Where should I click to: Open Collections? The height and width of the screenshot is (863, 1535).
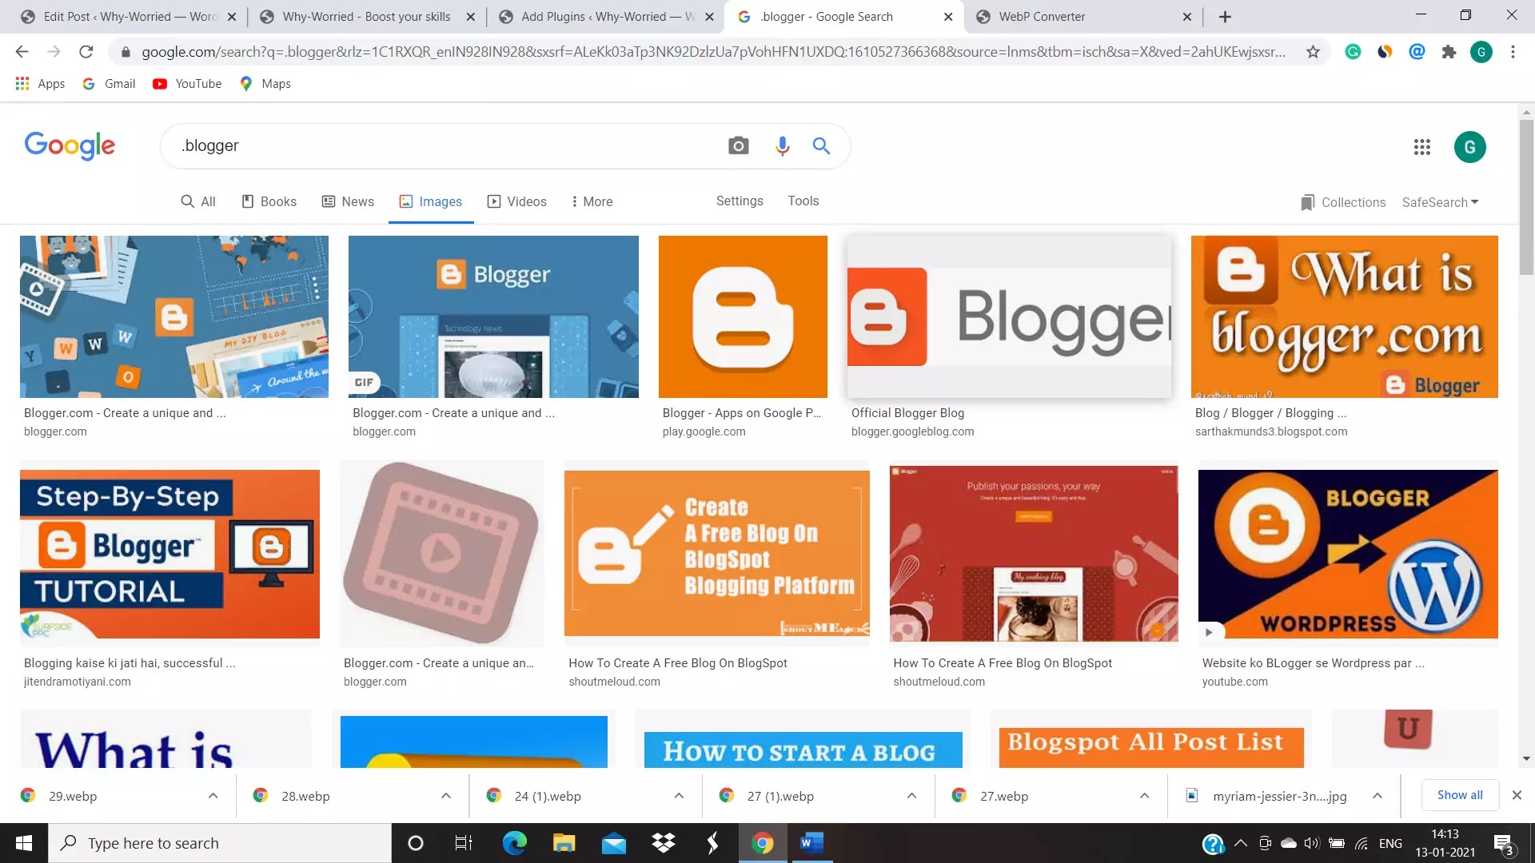[1343, 202]
